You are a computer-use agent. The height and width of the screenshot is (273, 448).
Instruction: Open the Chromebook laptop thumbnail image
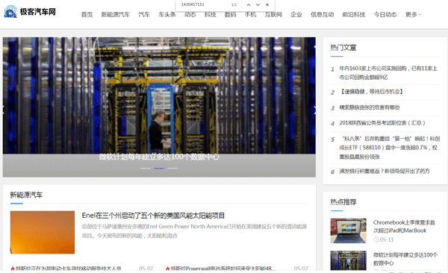pyautogui.click(x=348, y=230)
